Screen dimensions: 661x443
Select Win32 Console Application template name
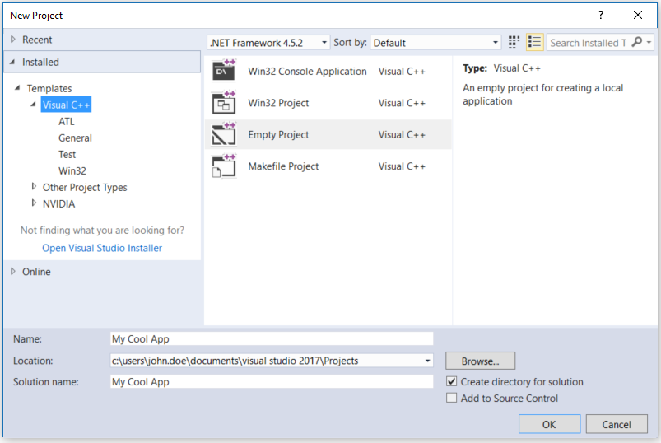point(307,72)
